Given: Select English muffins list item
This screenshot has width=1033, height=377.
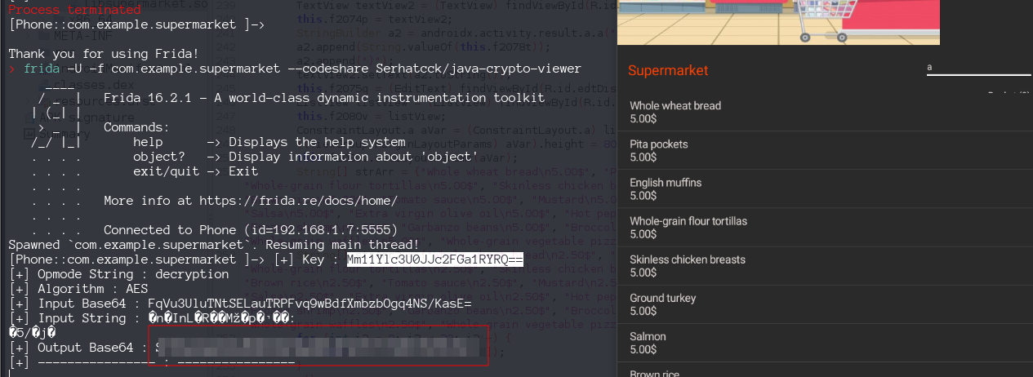Looking at the screenshot, I should 825,188.
